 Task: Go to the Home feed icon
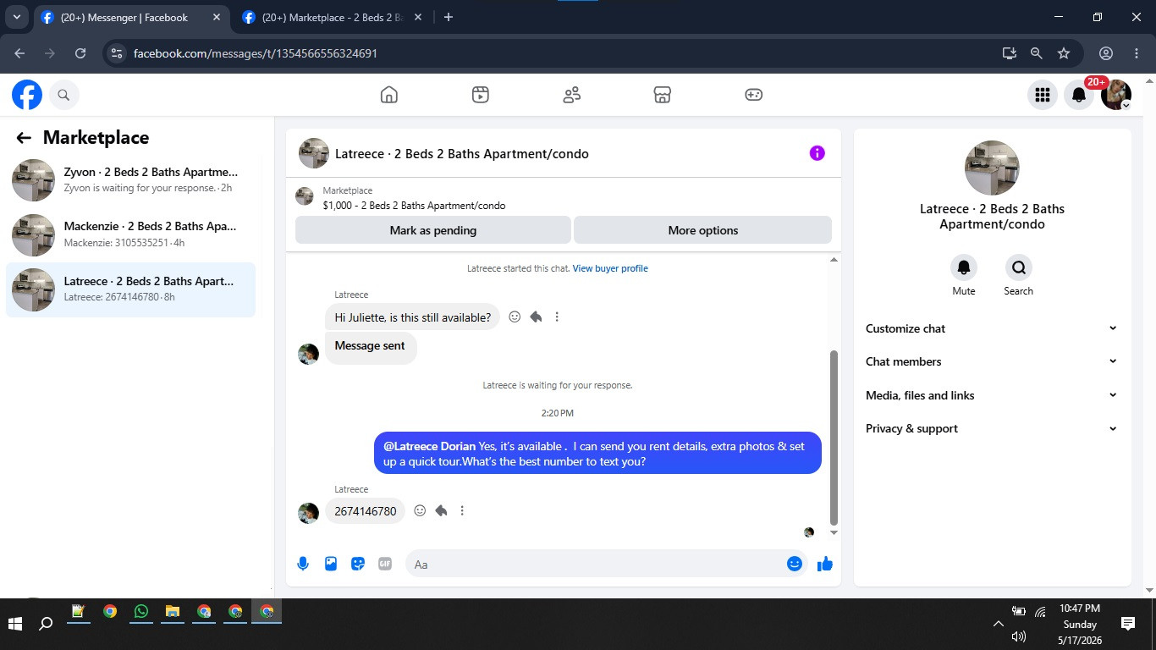click(389, 95)
